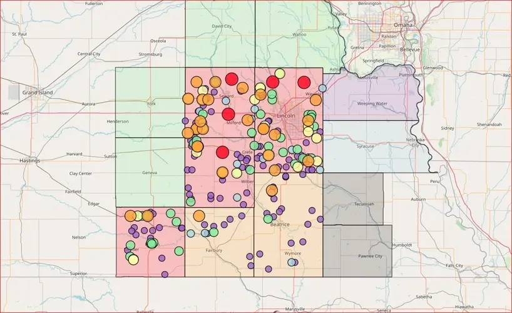The image size is (512, 313).
Task: Select the Sabetha town label
Action: point(424,297)
